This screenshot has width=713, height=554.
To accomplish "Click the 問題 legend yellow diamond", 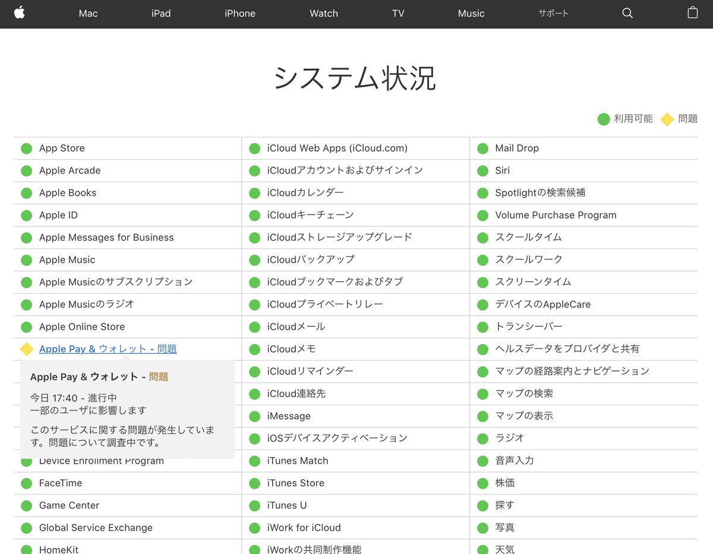I will [667, 119].
